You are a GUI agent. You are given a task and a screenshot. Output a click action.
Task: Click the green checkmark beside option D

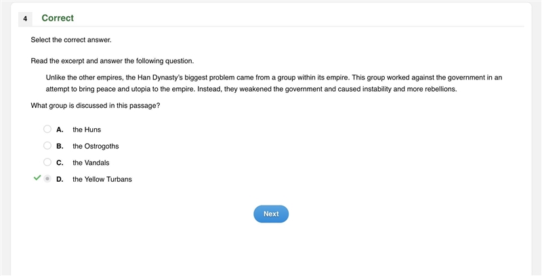[37, 178]
